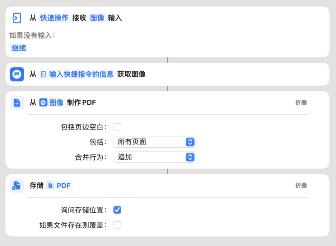Image resolution: width=336 pixels, height=246 pixels.
Task: Click the receive-input action icon
Action: point(16,18)
